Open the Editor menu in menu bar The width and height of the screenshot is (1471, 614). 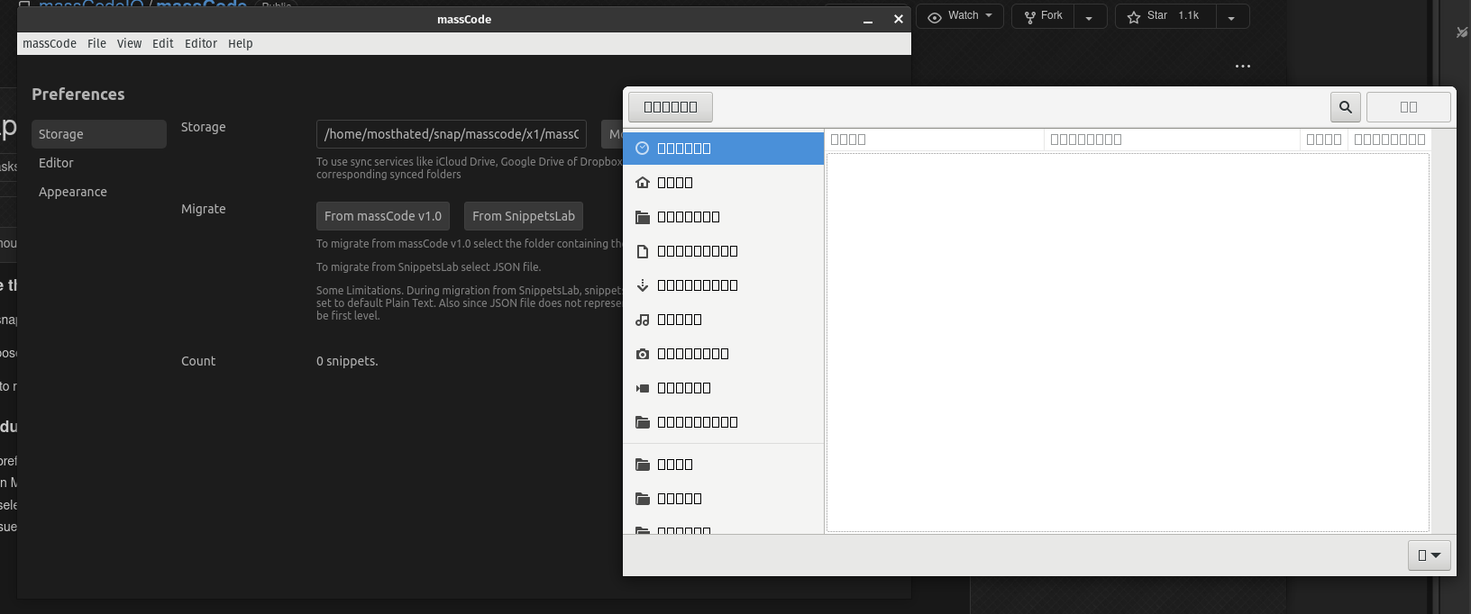(x=200, y=43)
